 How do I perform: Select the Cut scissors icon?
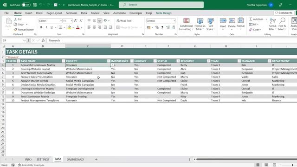click(x=15, y=19)
